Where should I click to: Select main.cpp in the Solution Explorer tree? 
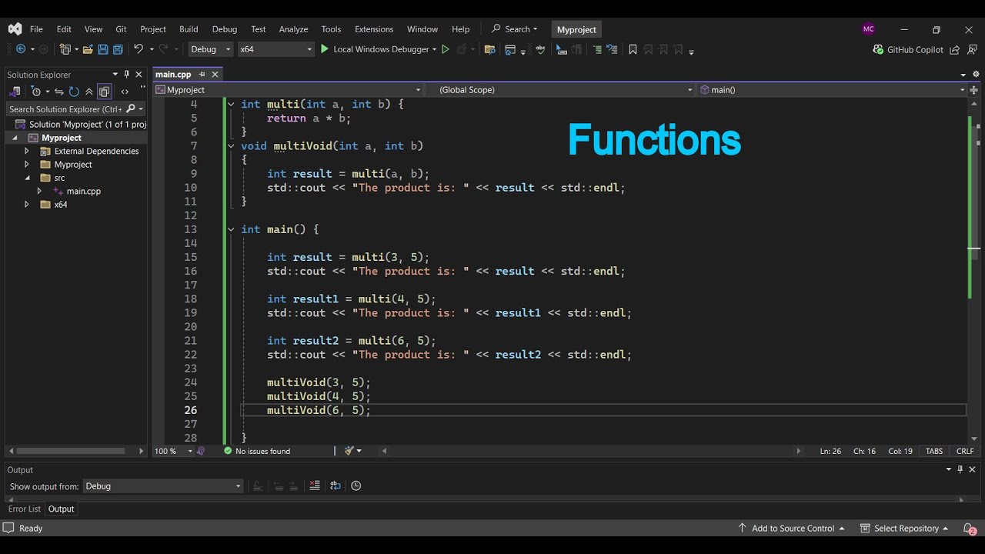coord(83,191)
